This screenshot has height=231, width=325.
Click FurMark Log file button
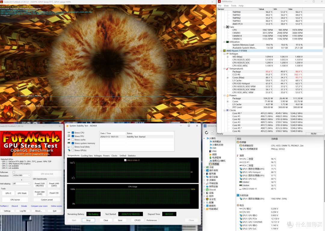[x=23, y=211]
